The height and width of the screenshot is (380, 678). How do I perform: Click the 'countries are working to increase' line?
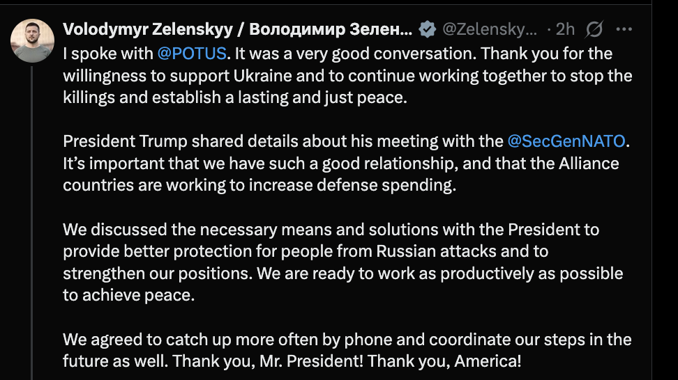pos(258,185)
